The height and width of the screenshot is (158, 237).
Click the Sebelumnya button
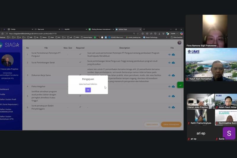pos(152,125)
